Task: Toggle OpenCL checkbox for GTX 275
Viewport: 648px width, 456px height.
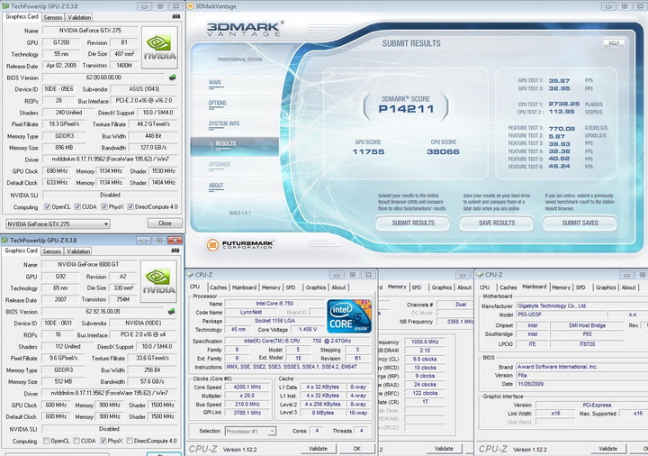Action: point(47,207)
